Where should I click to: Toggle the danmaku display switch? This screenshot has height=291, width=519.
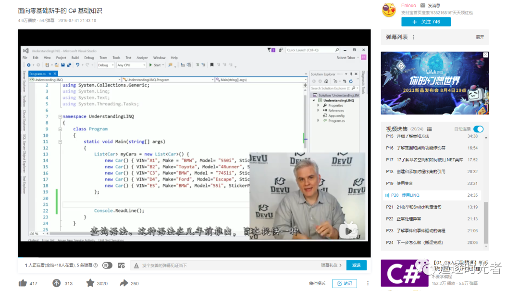pos(107,266)
